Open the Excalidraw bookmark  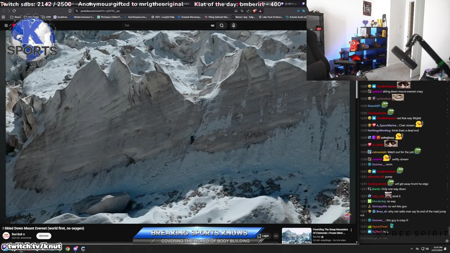(60, 17)
